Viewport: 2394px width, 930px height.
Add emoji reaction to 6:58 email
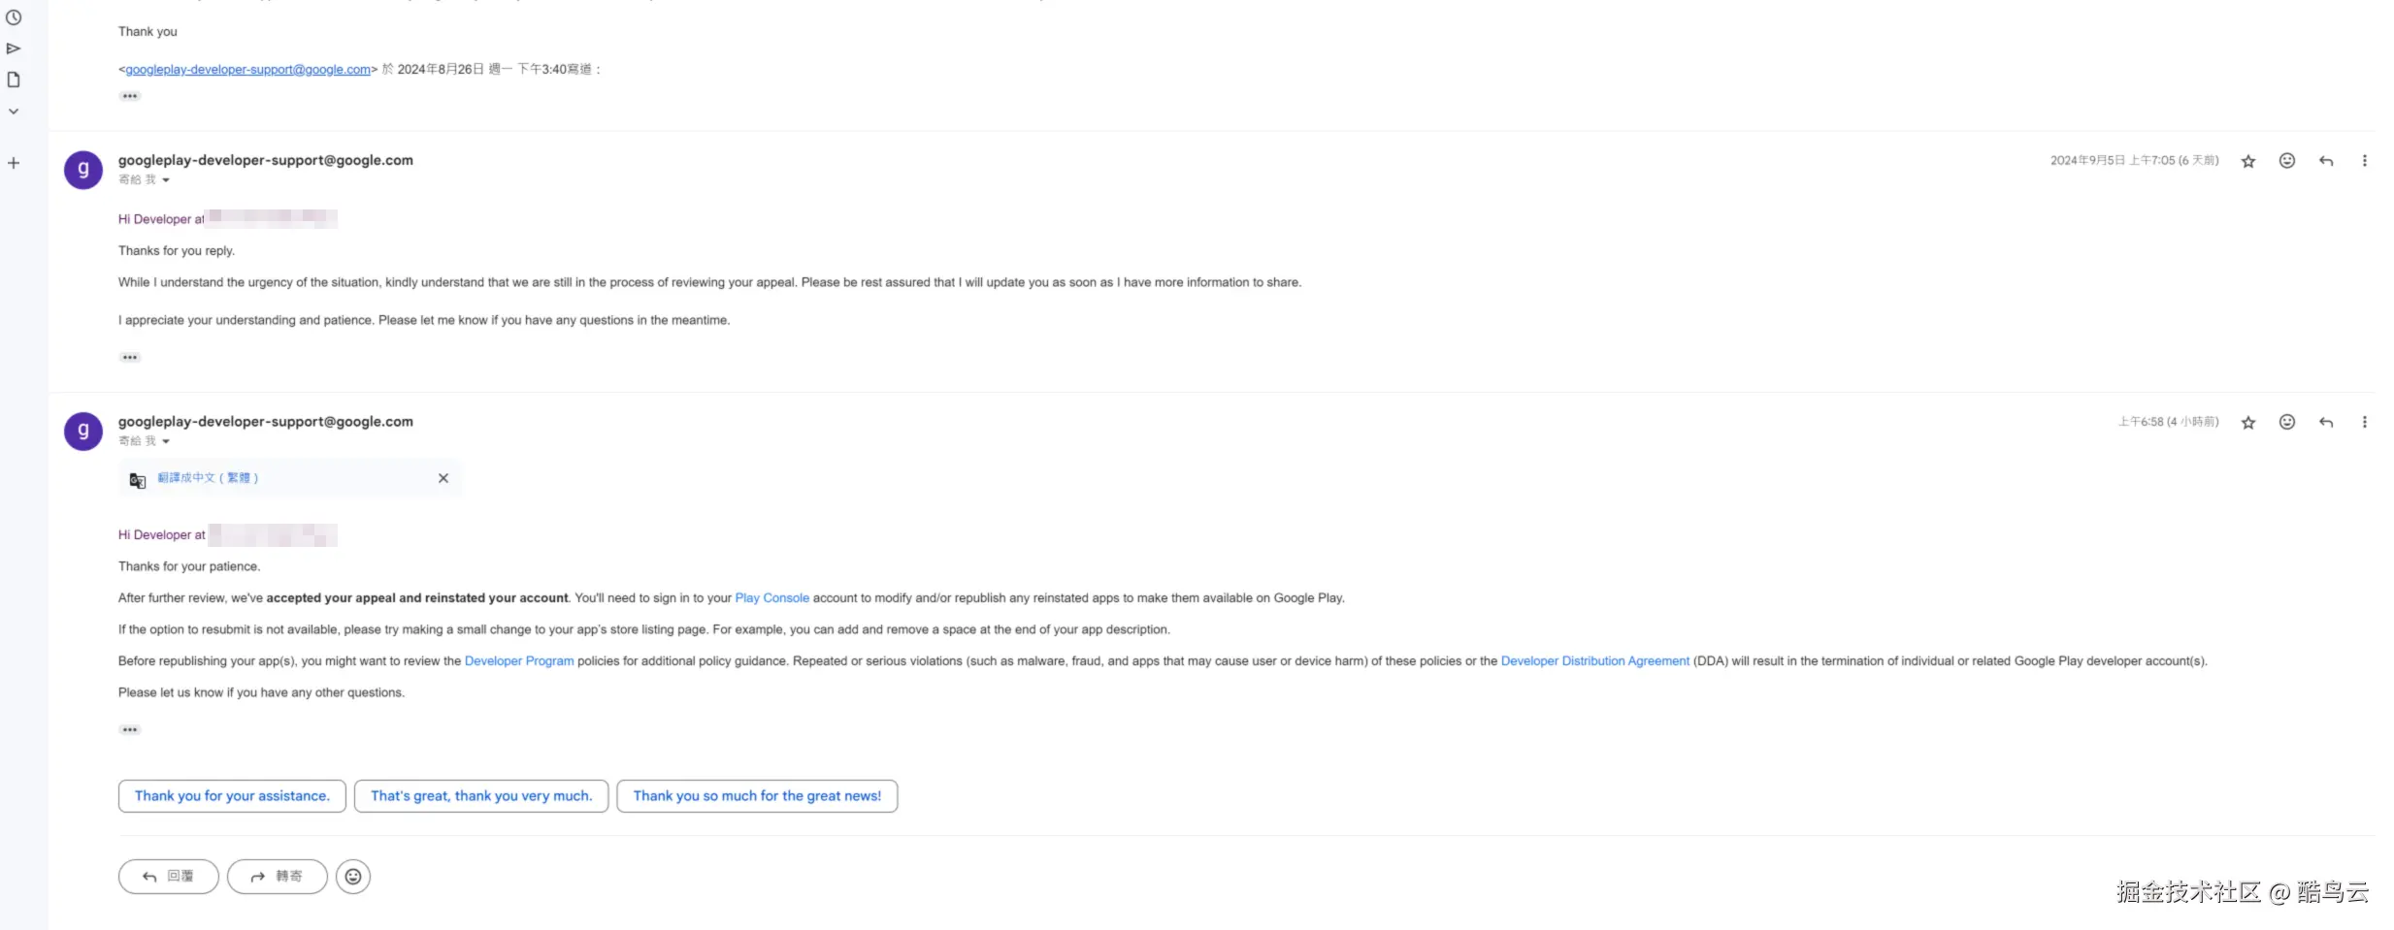tap(2287, 422)
